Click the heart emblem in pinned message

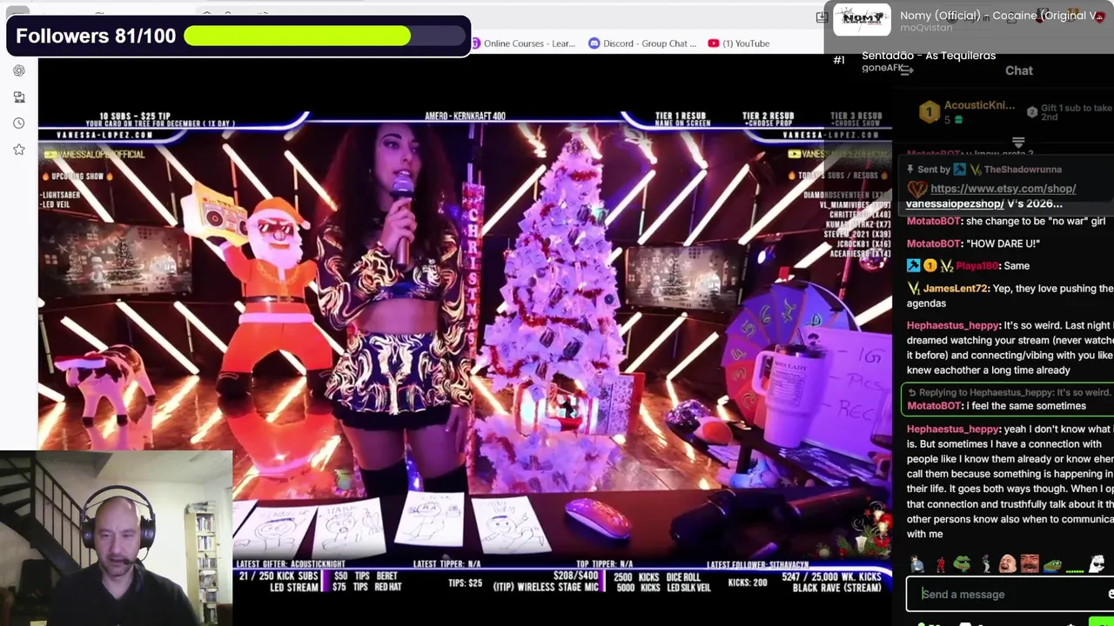point(916,189)
